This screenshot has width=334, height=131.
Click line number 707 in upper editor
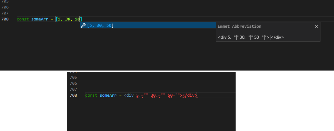[x=5, y=13]
